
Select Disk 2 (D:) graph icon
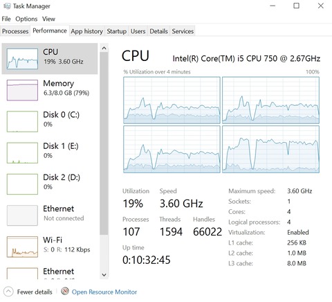coord(22,184)
